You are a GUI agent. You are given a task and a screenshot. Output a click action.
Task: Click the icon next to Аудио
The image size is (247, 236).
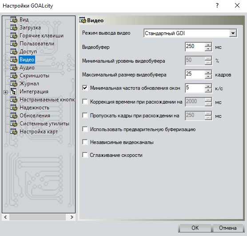[x=14, y=68]
